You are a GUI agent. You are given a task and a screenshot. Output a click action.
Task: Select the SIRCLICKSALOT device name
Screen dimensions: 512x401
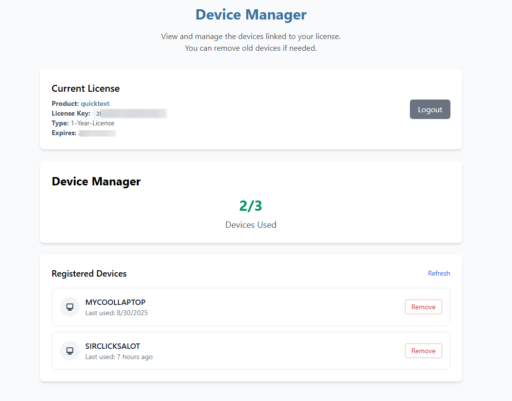pyautogui.click(x=112, y=346)
